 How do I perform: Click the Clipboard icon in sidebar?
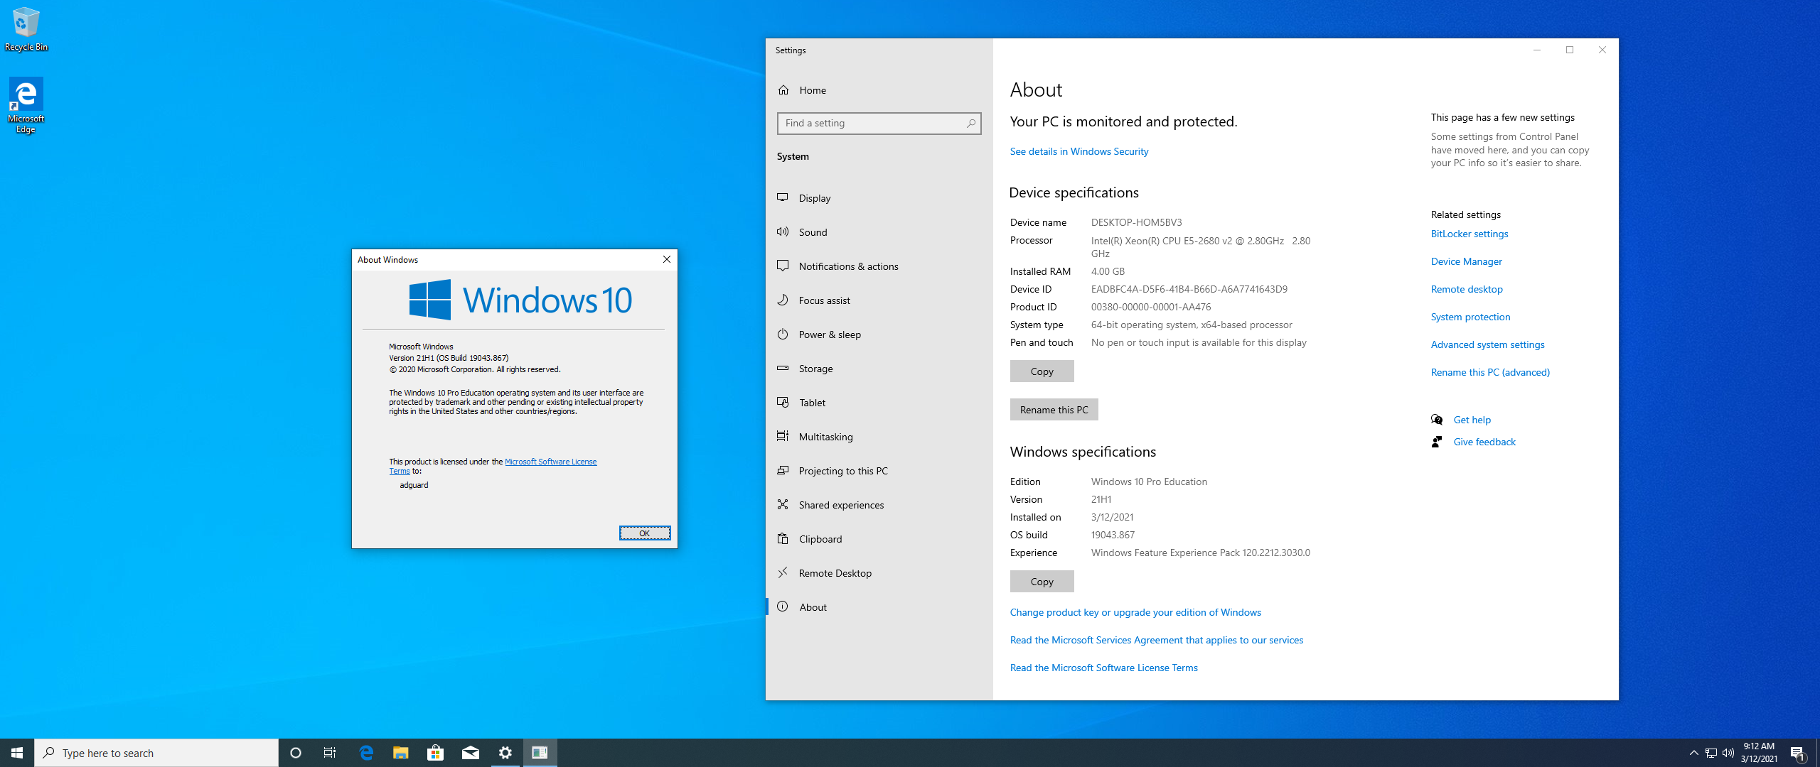tap(783, 538)
